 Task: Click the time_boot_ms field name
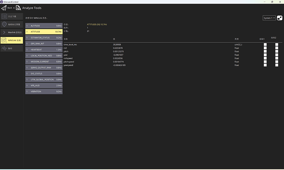pos(70,45)
